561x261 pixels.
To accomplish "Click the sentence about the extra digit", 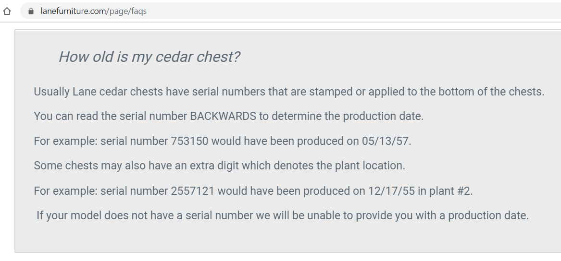I will pyautogui.click(x=219, y=166).
